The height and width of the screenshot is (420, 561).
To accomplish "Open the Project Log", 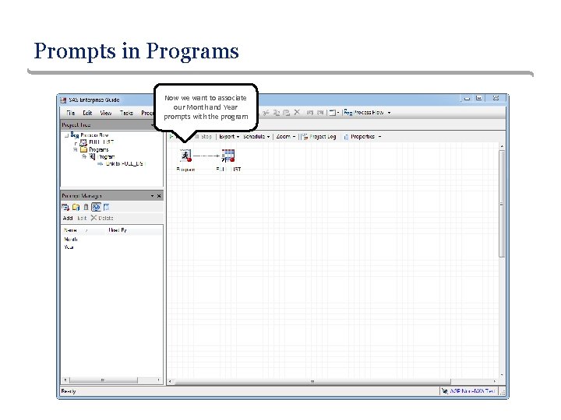I will point(319,136).
